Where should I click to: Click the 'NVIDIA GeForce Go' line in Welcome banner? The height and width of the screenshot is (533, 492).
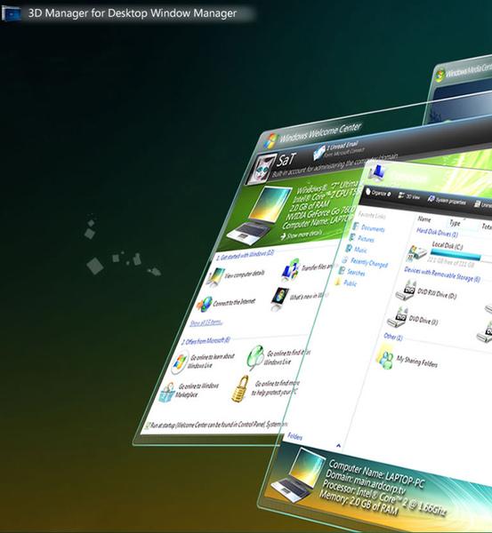(x=321, y=214)
